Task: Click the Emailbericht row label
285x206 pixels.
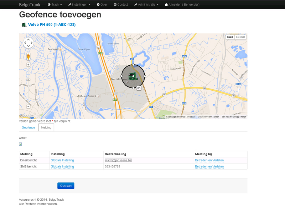Action: tap(28, 160)
